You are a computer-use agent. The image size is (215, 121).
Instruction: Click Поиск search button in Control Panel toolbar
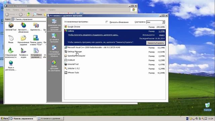pyautogui.click(x=37, y=14)
